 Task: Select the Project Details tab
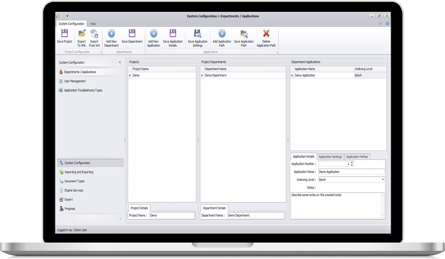tap(140, 208)
